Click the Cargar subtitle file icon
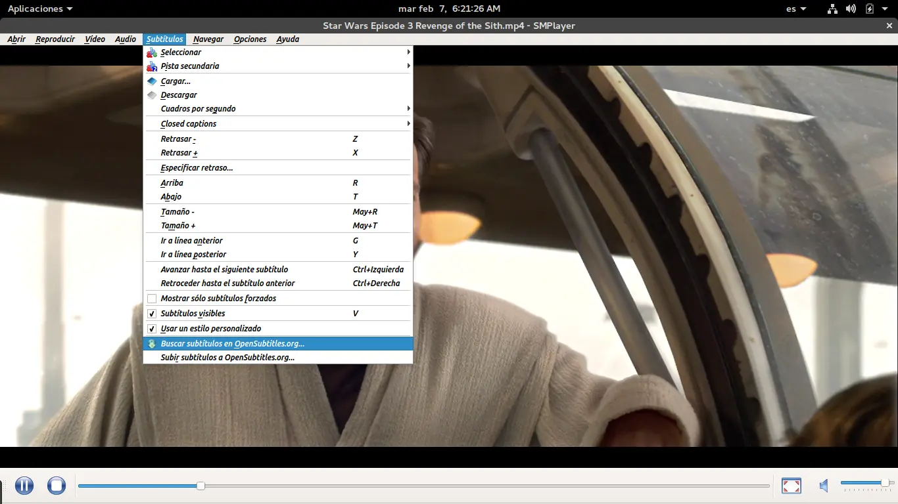898x504 pixels. click(x=152, y=81)
